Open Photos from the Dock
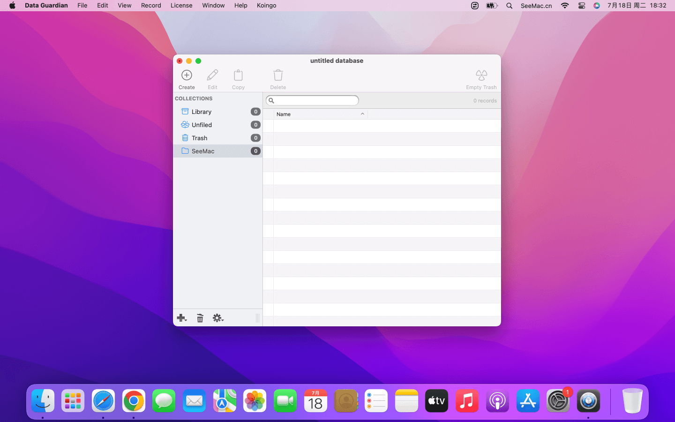Image resolution: width=675 pixels, height=422 pixels. point(255,401)
